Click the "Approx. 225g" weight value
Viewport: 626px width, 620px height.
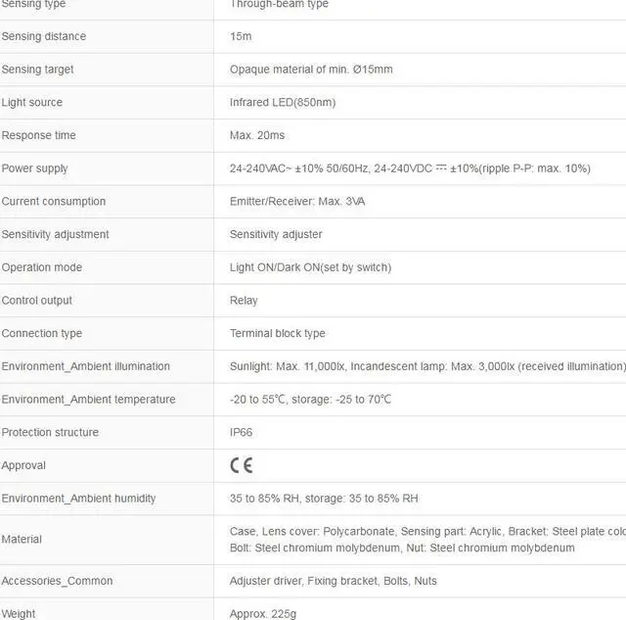262,614
